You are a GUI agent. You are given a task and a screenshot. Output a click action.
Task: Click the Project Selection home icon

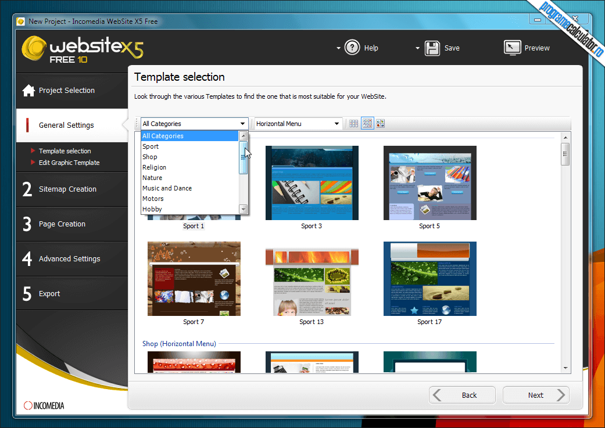28,90
